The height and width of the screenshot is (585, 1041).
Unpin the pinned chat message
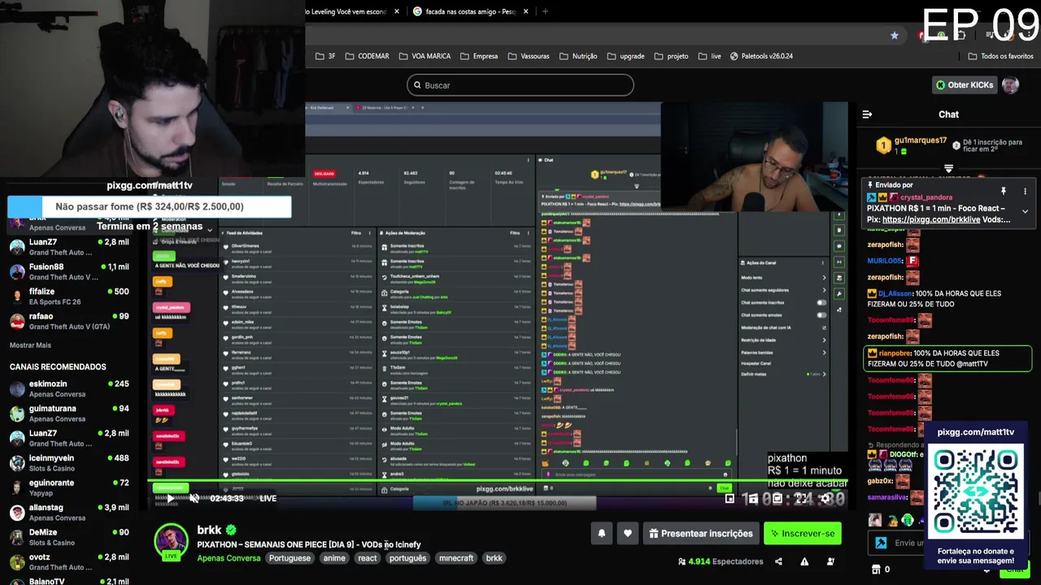point(1004,191)
